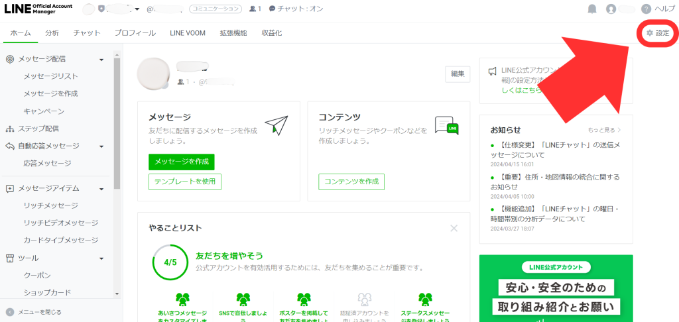Click the green メッセージを作成 button

coord(182,162)
